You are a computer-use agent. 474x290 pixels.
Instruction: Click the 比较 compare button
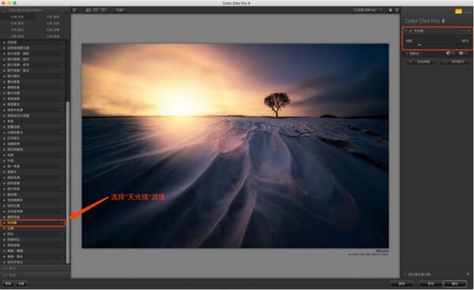120,10
